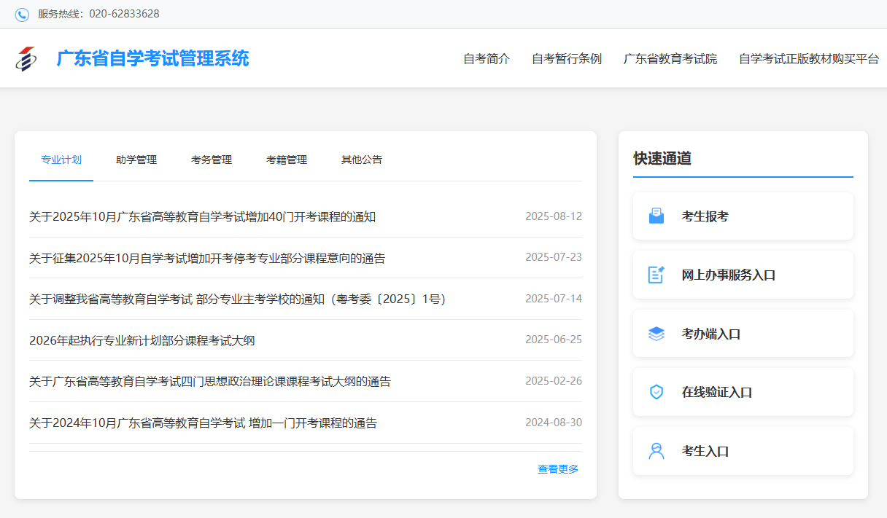Visit 自学考试正版教材购买平台 in navigation
The width and height of the screenshot is (887, 518).
[x=809, y=59]
